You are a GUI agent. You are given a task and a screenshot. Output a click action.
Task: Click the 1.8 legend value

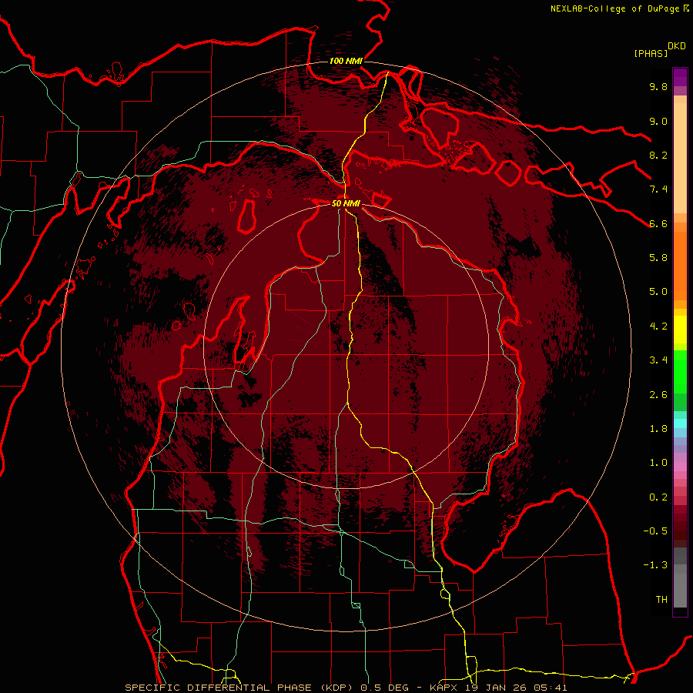[658, 429]
